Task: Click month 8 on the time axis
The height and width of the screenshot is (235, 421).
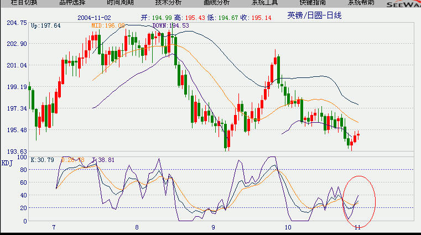Action: point(137,227)
